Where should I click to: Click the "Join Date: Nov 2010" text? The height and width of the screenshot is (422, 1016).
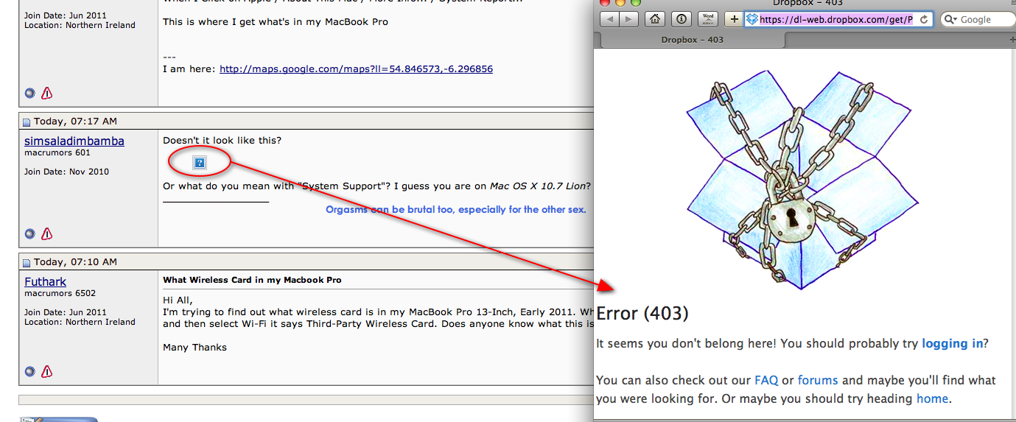coord(66,172)
